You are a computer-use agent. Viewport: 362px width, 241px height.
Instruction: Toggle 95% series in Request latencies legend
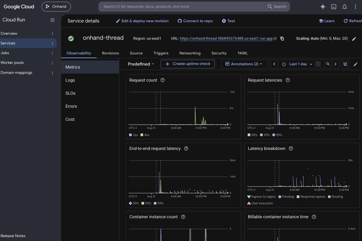click(265, 135)
